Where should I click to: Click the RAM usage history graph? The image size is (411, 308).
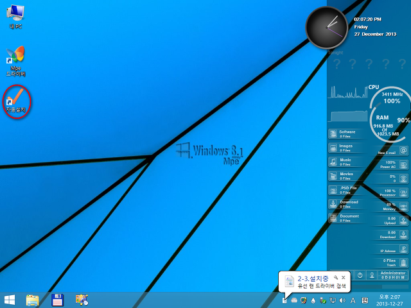tap(348, 116)
